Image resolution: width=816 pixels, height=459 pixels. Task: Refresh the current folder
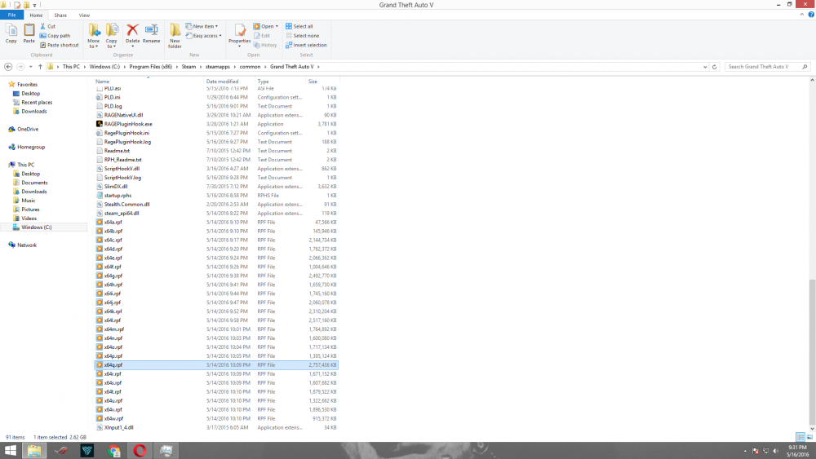tap(715, 67)
